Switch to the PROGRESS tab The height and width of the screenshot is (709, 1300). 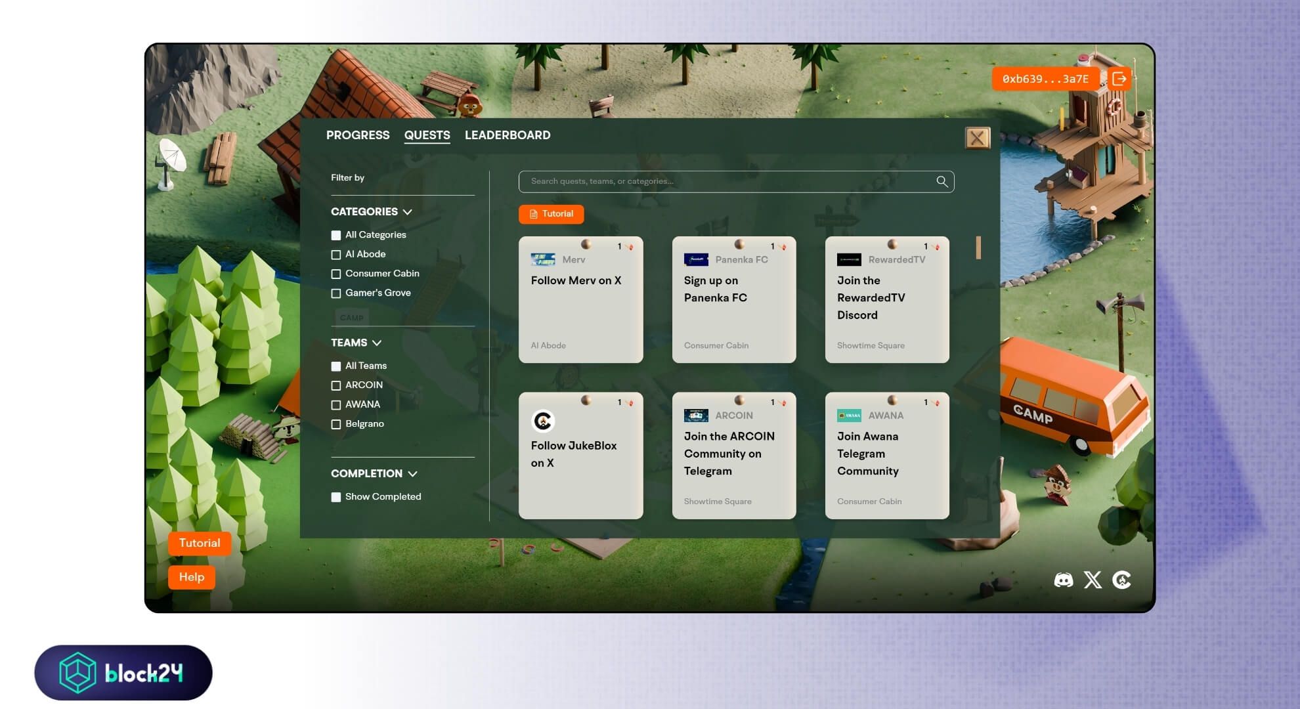[358, 135]
